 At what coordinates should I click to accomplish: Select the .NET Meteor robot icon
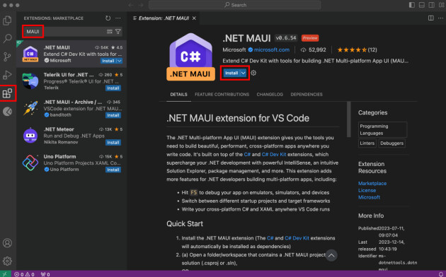tap(30, 136)
